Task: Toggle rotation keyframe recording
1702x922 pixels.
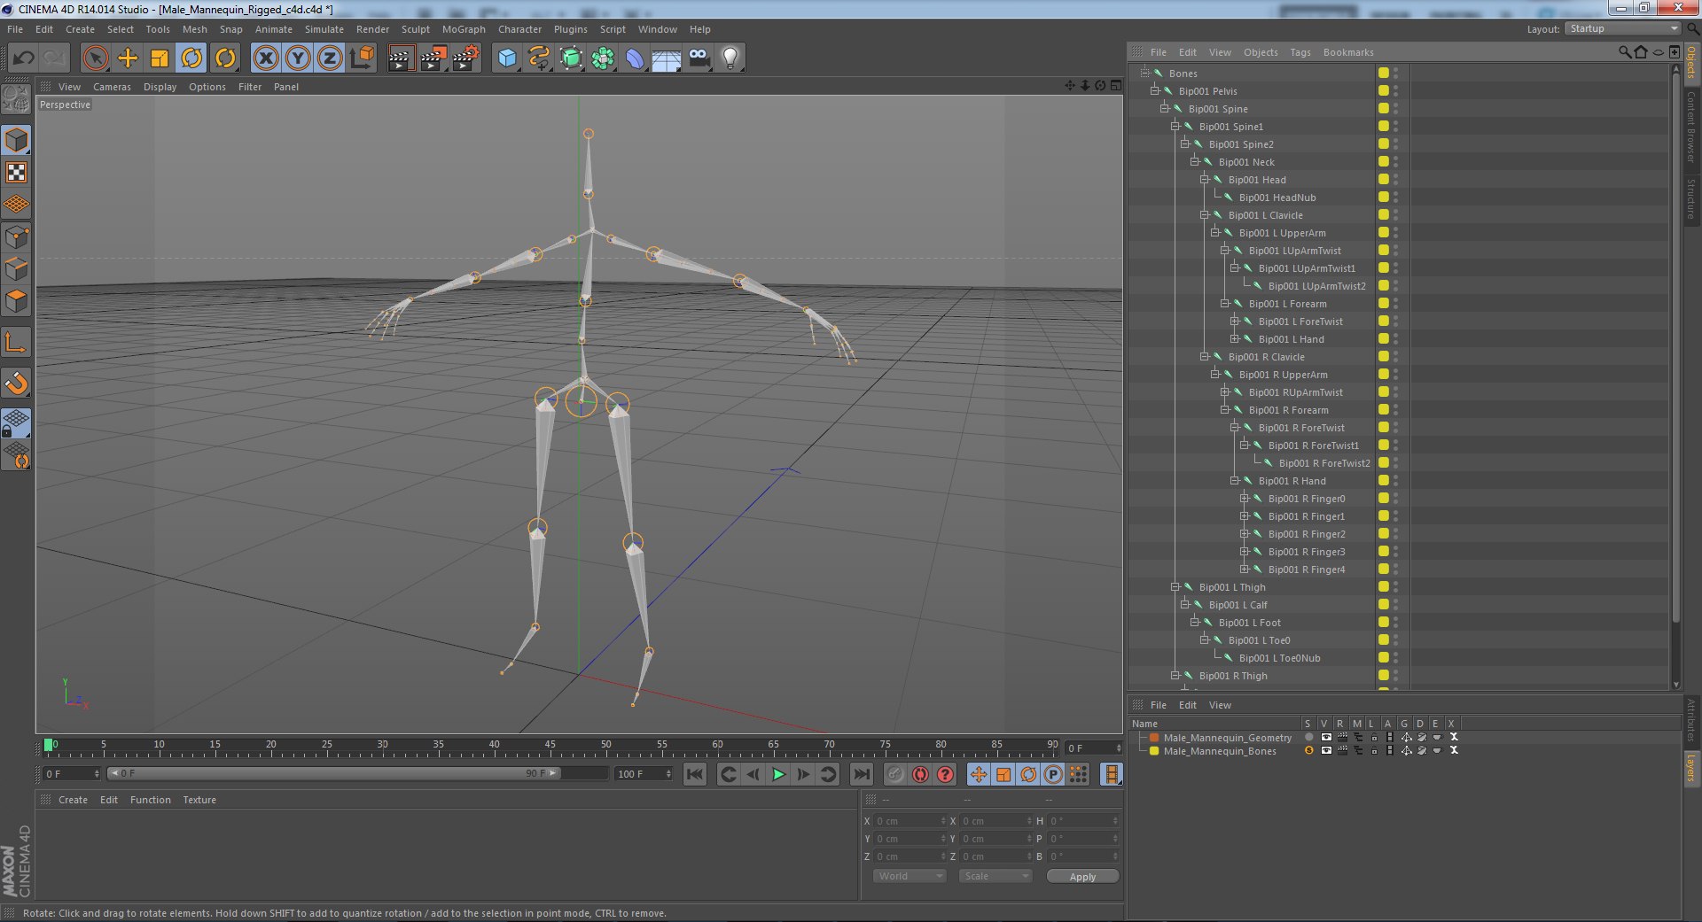Action: click(1028, 774)
